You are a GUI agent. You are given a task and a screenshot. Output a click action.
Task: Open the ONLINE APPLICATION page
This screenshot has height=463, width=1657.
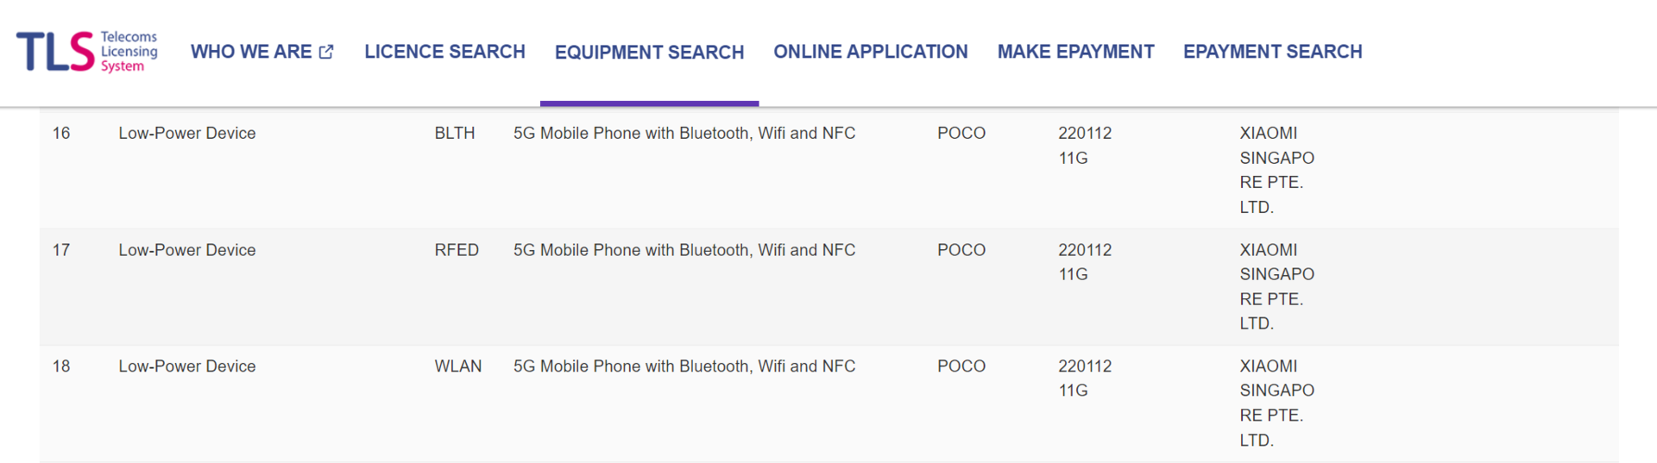pyautogui.click(x=871, y=52)
